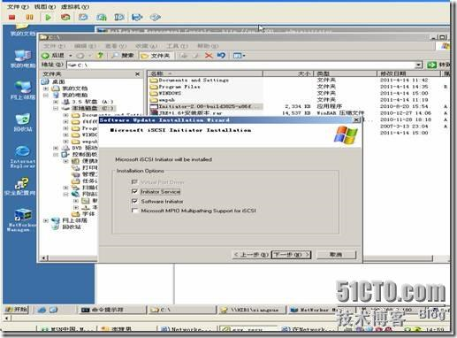Click the Cancel button in the wizard
Viewport: 457px width, 338px height.
(x=336, y=255)
